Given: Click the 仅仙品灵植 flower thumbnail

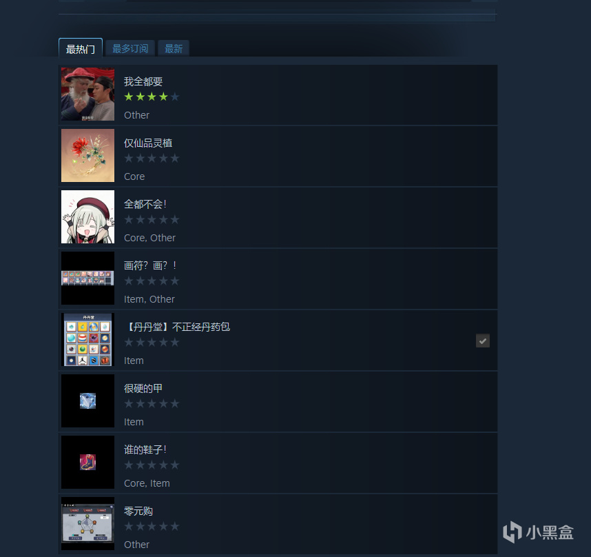Looking at the screenshot, I should click(x=87, y=155).
